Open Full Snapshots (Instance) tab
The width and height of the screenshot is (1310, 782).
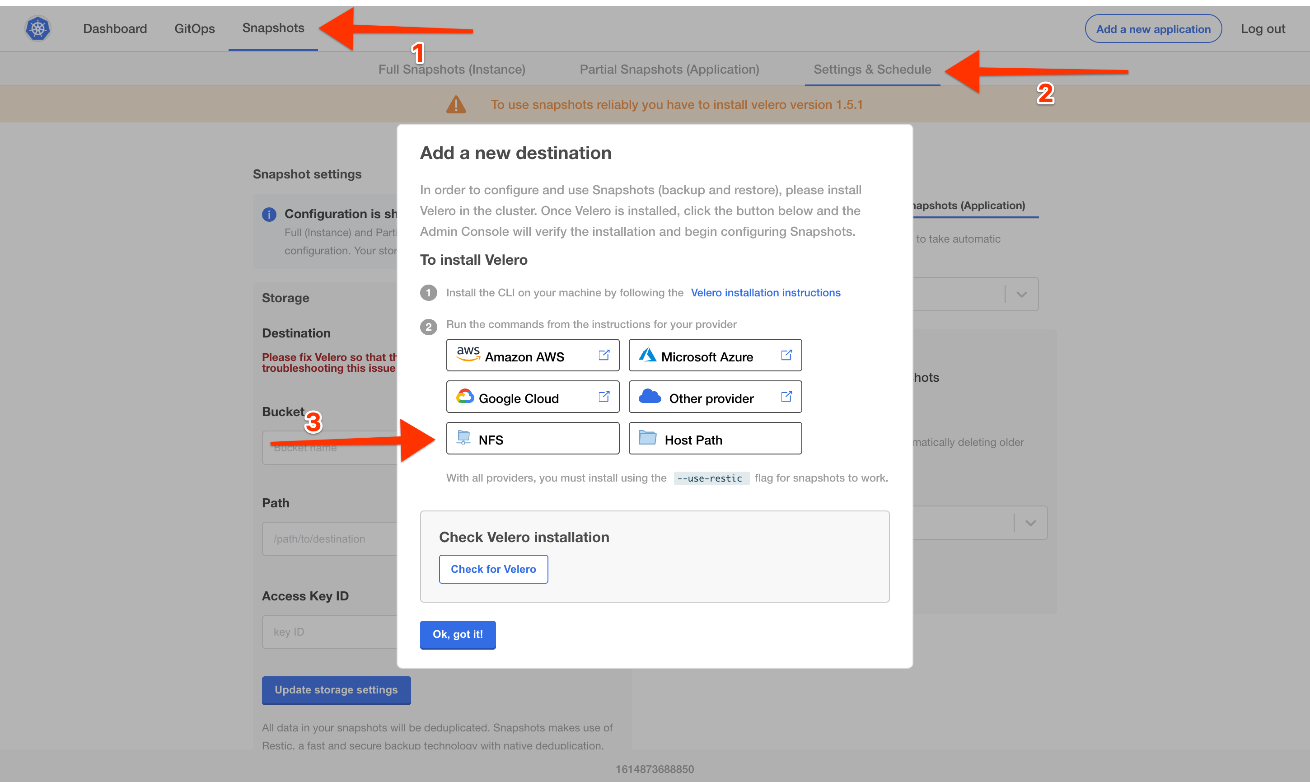[451, 69]
